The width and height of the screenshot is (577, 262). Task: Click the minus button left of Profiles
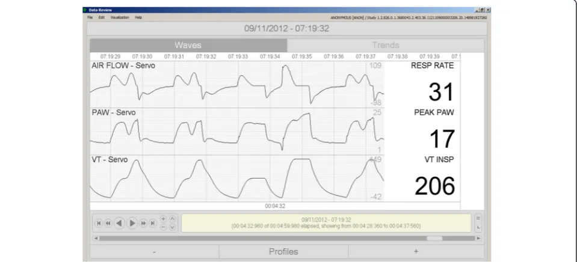click(x=154, y=252)
